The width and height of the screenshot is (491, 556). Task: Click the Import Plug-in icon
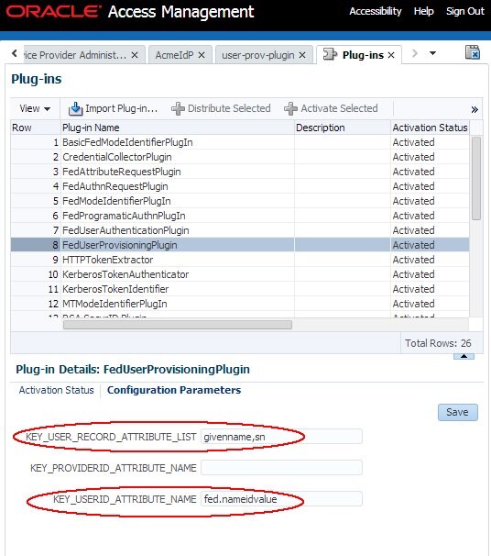(x=75, y=108)
